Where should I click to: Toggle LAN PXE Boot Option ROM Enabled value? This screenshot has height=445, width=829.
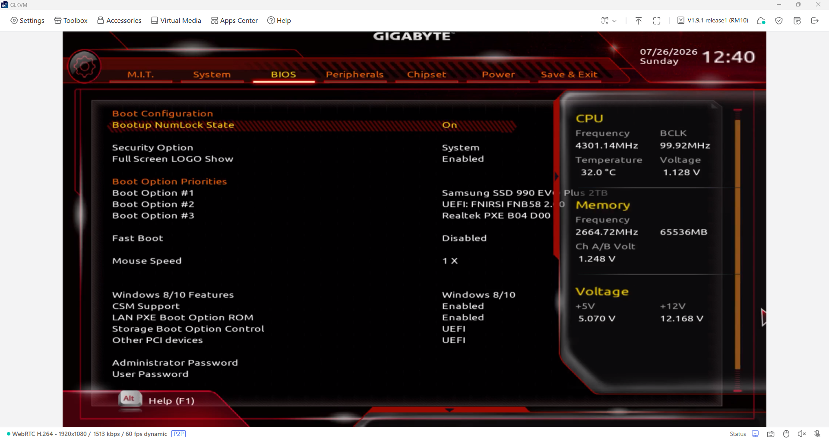coord(463,317)
